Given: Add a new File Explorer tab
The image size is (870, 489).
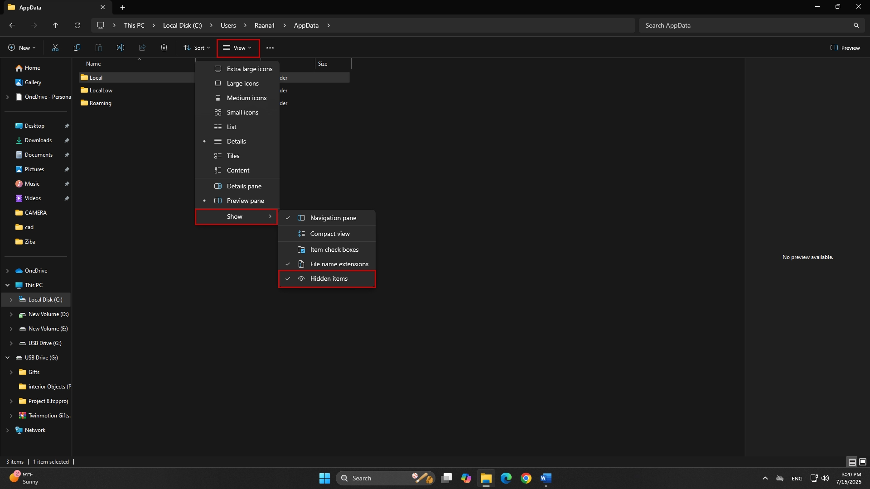Looking at the screenshot, I should click(122, 7).
